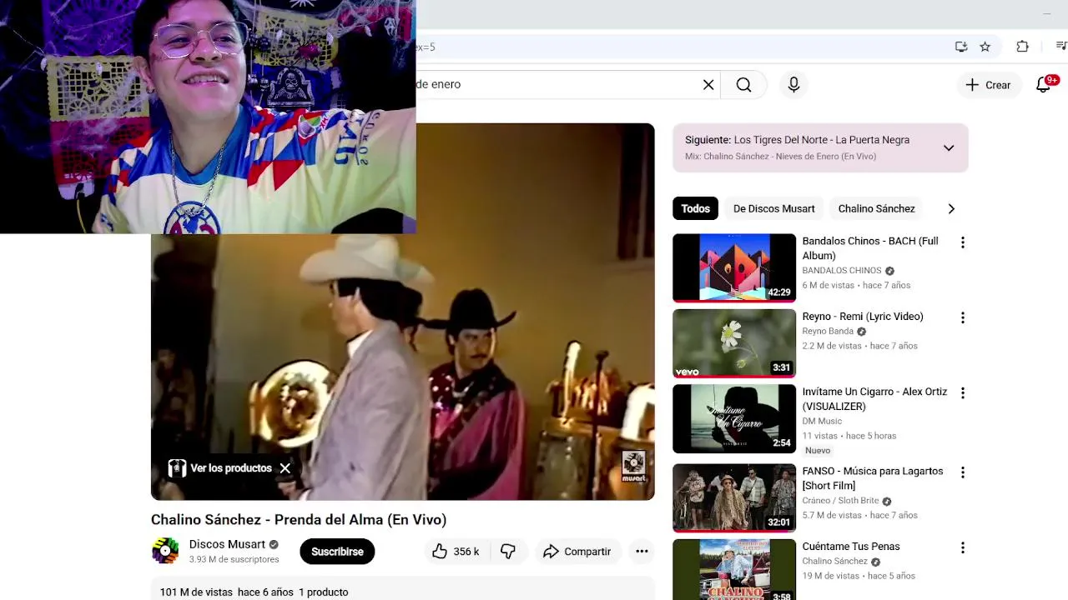
Task: Open FANSO Música para Lagartos thumbnail
Action: click(734, 497)
